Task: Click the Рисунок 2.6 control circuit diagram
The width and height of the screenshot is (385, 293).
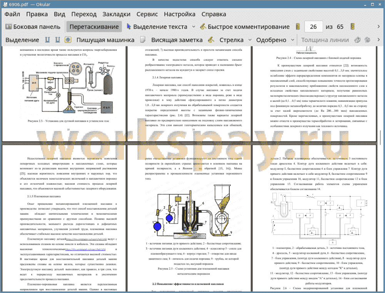Action: click(x=318, y=218)
